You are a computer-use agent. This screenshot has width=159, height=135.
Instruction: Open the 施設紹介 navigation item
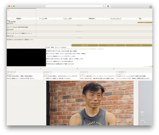click(x=19, y=19)
